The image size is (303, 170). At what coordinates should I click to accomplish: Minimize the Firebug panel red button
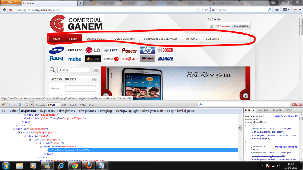(293, 104)
